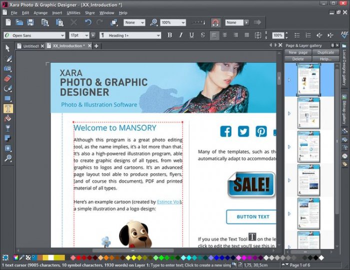Viewport: 350px width, 270px height.
Task: Select the Selector arrow tool
Action: (8, 48)
